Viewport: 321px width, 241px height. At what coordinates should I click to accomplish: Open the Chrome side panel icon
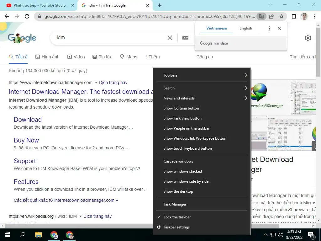pos(294,16)
